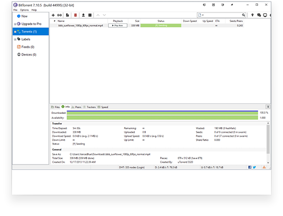This screenshot has height=216, width=283.
Task: Click the Play Now button
Action: coord(118,25)
